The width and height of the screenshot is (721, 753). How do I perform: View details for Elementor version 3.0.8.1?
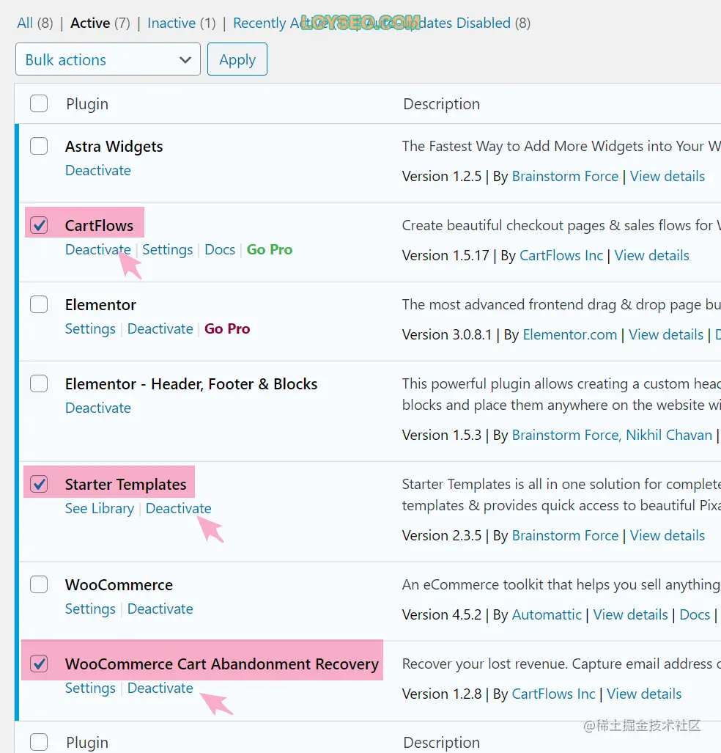666,334
